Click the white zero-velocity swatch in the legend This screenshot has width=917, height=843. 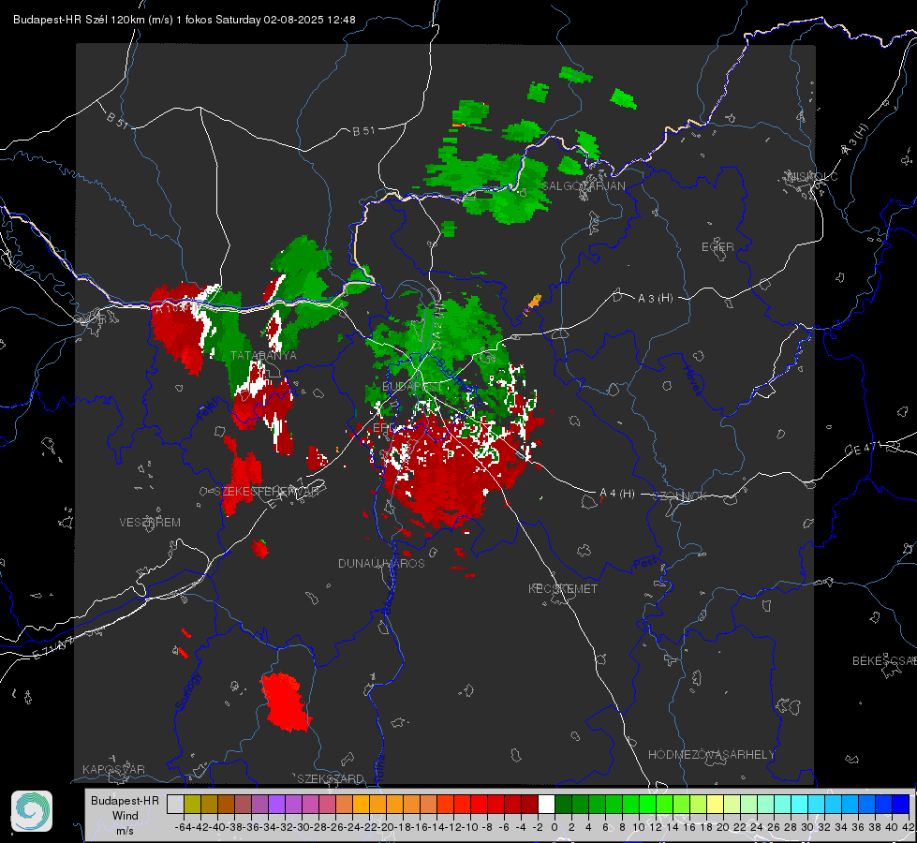click(546, 805)
